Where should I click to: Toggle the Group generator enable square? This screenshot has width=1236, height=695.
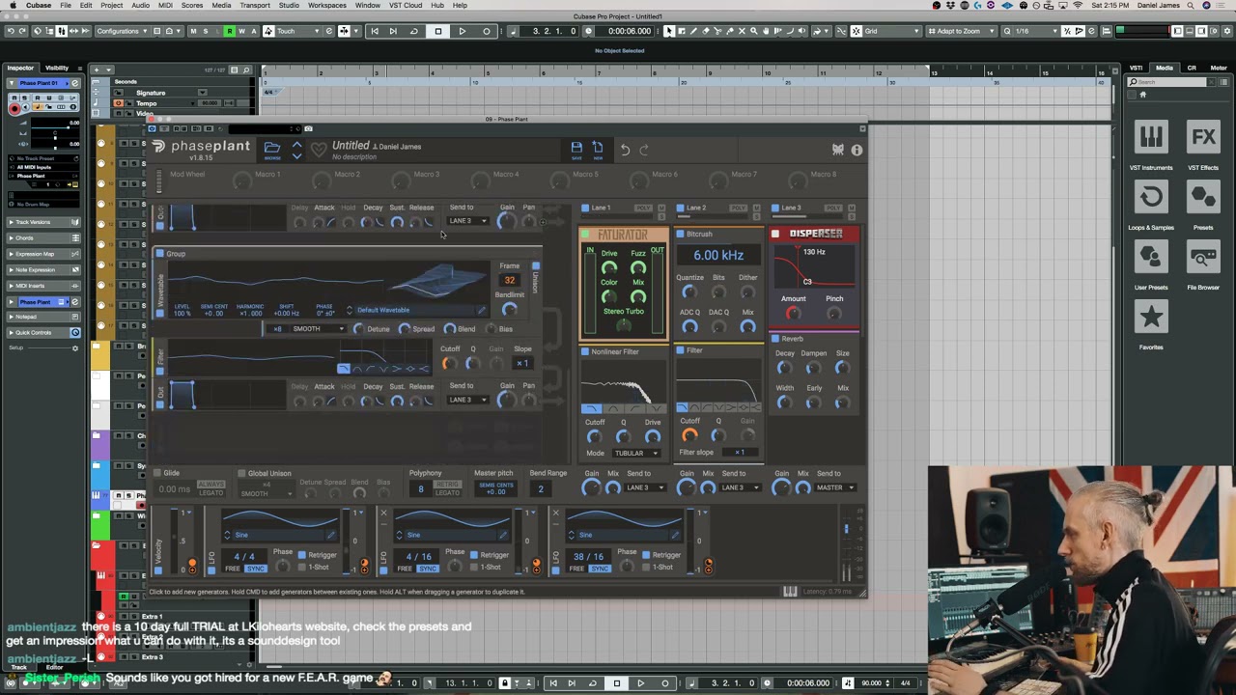point(160,254)
